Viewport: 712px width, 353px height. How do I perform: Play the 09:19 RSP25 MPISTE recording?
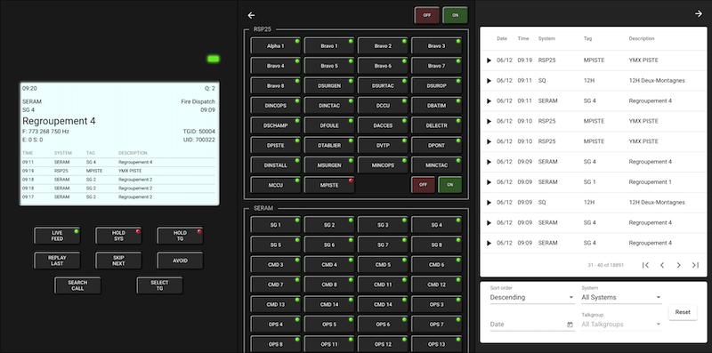(x=489, y=60)
